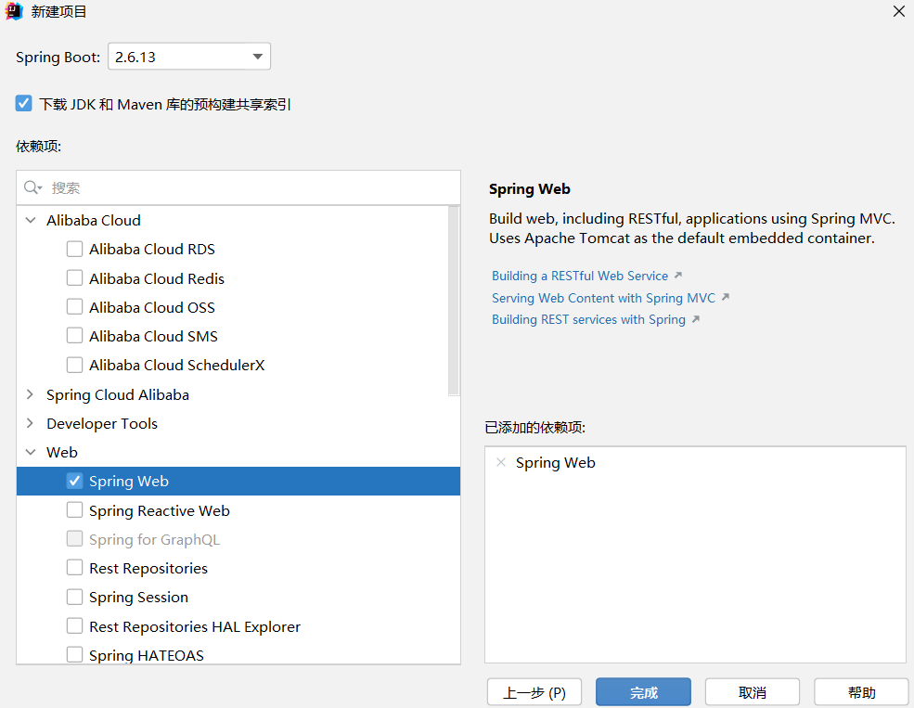914x708 pixels.
Task: Click the 取消 cancel button
Action: click(752, 692)
